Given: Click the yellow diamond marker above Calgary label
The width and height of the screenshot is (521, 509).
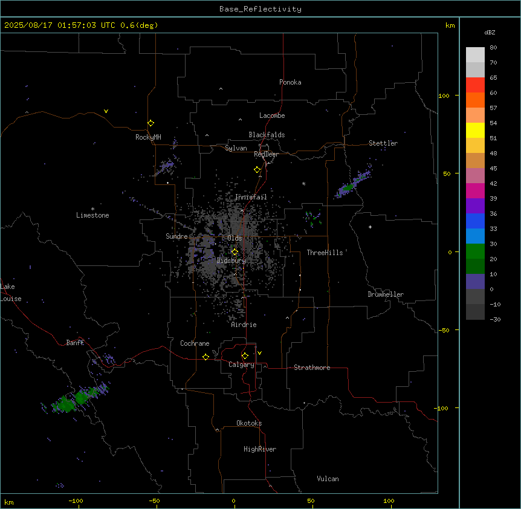Looking at the screenshot, I should (x=245, y=356).
